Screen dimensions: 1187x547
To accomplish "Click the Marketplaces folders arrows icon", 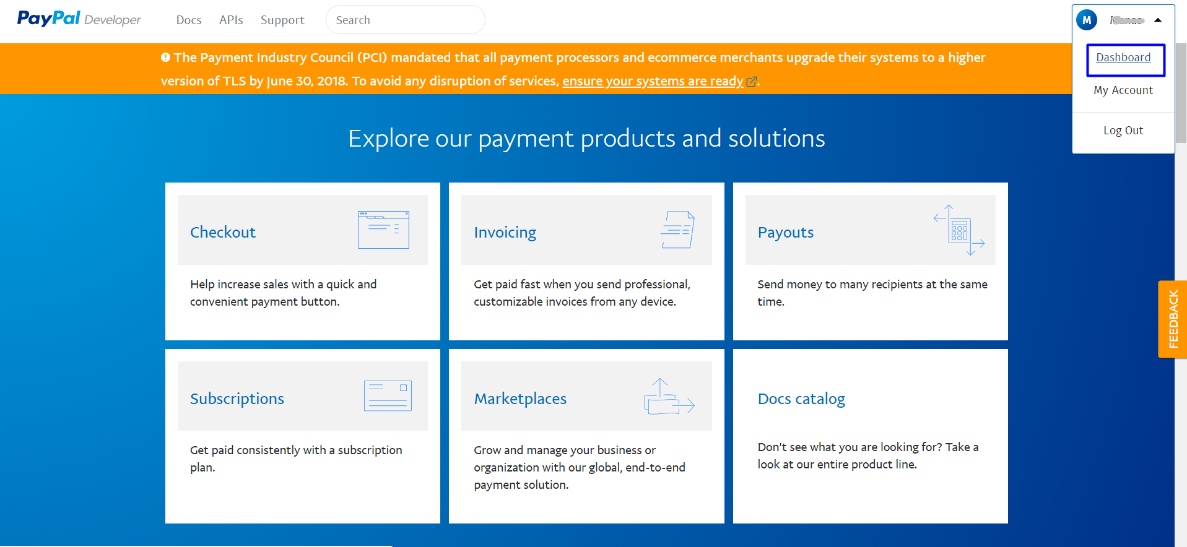I will (x=669, y=396).
